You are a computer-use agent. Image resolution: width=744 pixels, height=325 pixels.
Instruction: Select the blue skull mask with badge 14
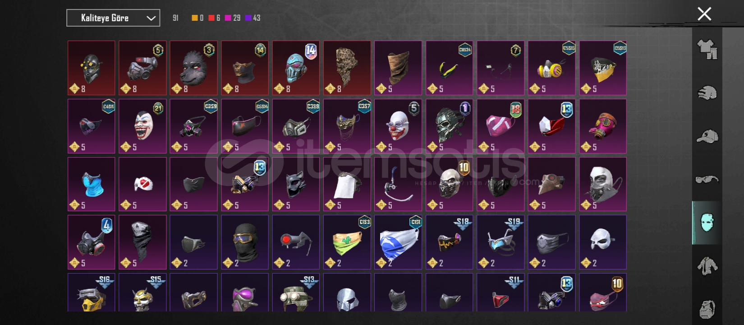[296, 68]
